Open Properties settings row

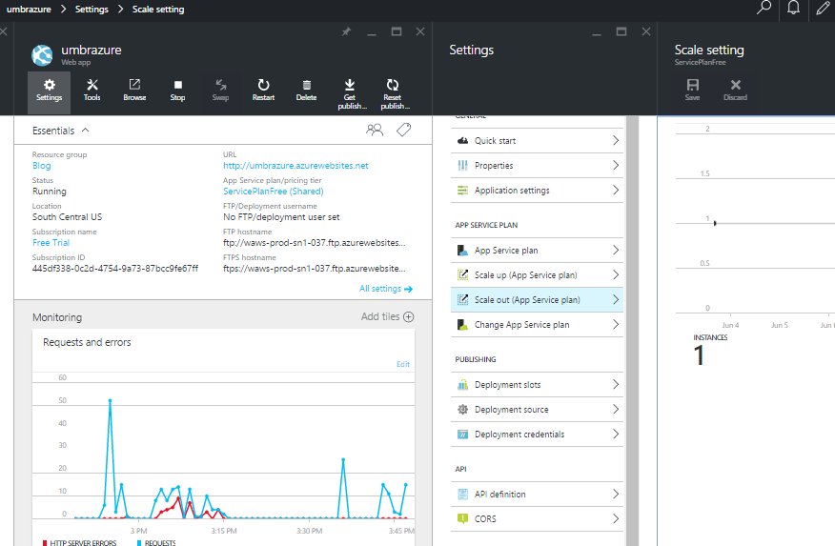537,166
